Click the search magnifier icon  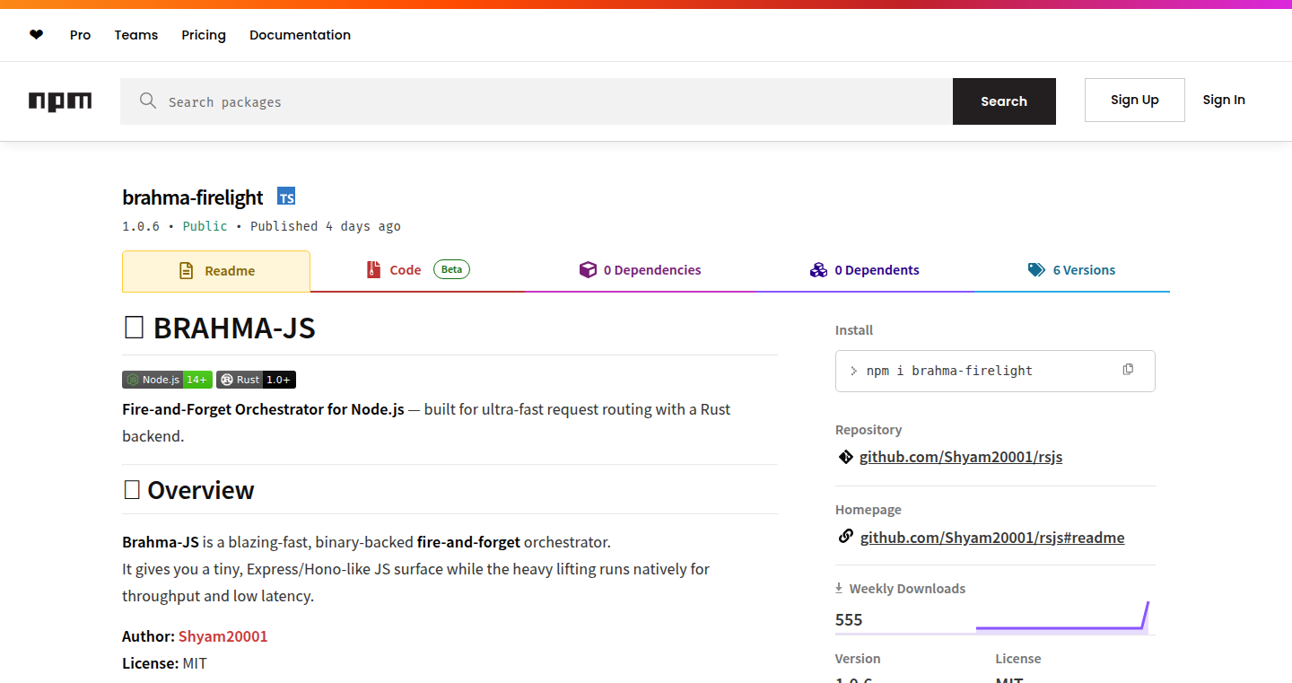pos(148,101)
